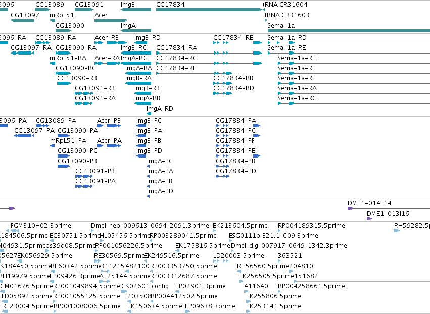
Task: Open transcript CG13090-RA
Action: tap(76, 47)
